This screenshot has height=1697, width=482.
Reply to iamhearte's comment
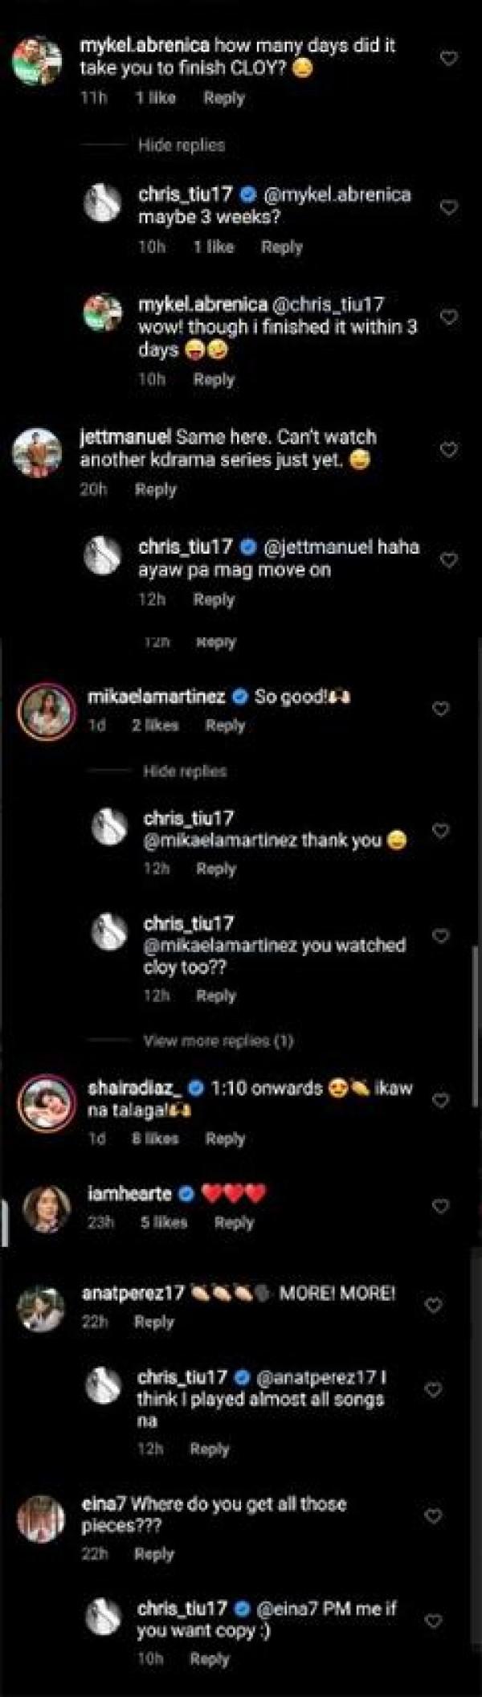234,1222
